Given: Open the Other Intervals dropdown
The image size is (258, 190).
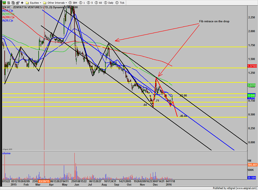Looking at the screenshot, I should pos(55,3).
